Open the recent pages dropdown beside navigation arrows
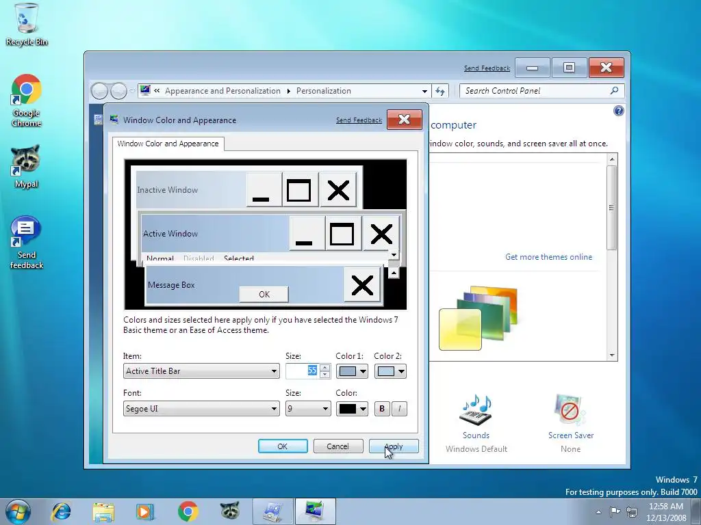 pos(132,91)
